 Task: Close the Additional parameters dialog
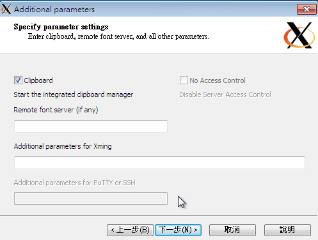click(x=306, y=10)
